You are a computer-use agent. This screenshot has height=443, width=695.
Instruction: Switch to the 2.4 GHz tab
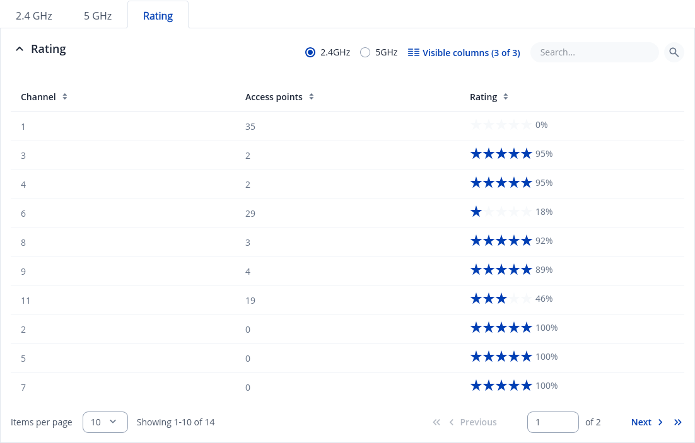point(34,16)
